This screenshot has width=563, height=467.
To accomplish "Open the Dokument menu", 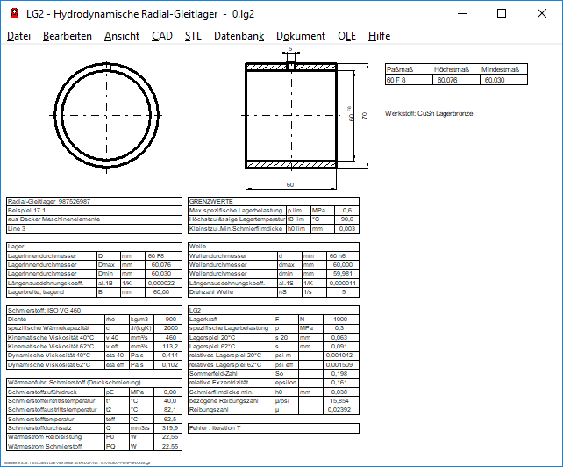I will [x=301, y=36].
